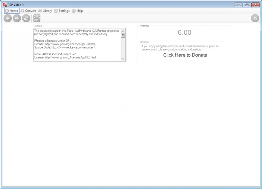This screenshot has height=189, width=262.
Task: Click the round house button at toolbar's right end
Action: (255, 18)
